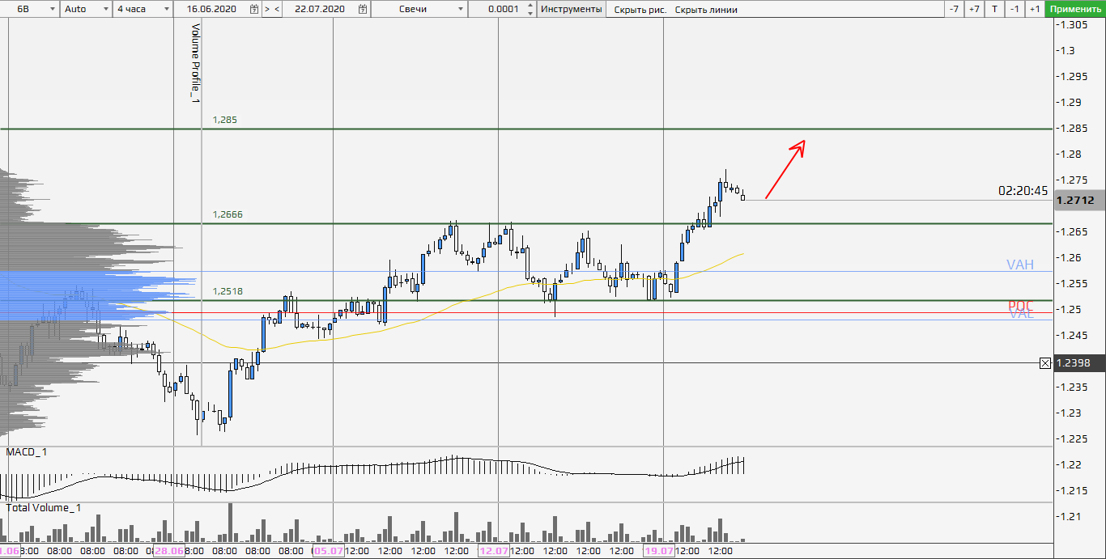This screenshot has width=1106, height=559.
Task: Shift chart by -1 day
Action: (x=1015, y=9)
